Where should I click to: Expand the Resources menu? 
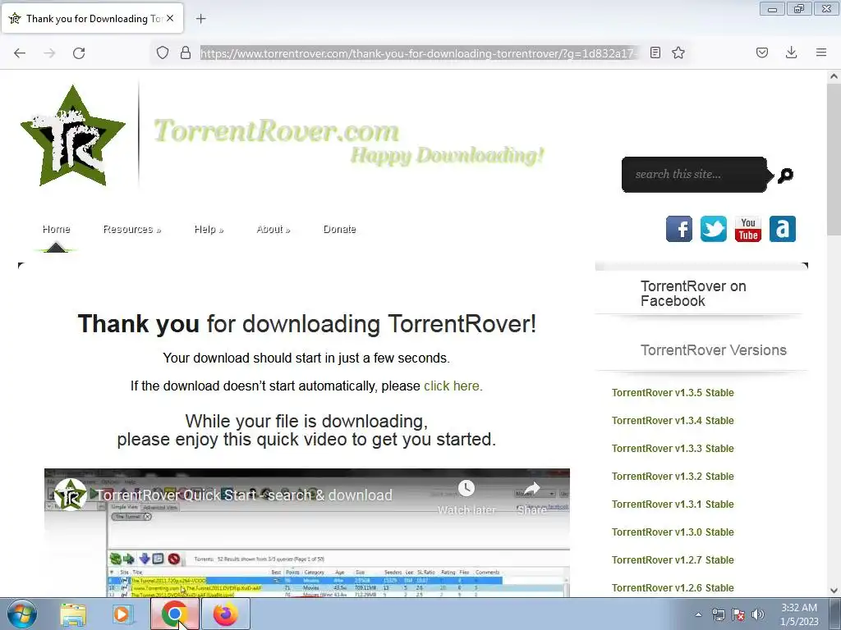click(x=132, y=230)
